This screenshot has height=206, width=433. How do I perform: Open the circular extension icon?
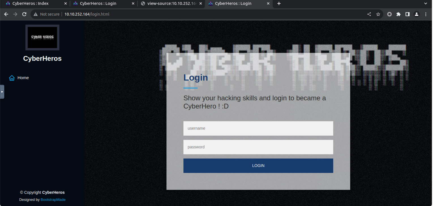(389, 14)
